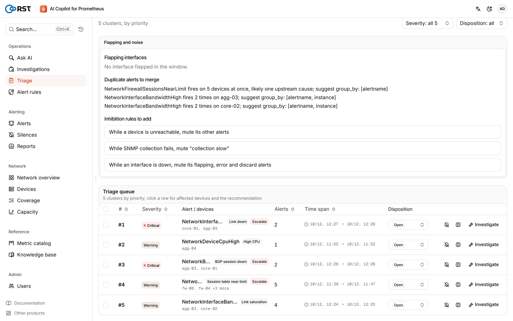Check the box for cluster #4
Viewport: 513px width, 321px height.
(106, 285)
